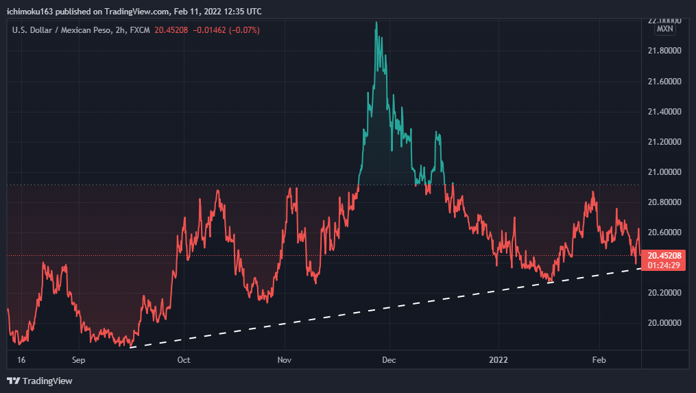Click the 20.80000 price axis label
Image resolution: width=696 pixels, height=393 pixels.
pyautogui.click(x=664, y=202)
